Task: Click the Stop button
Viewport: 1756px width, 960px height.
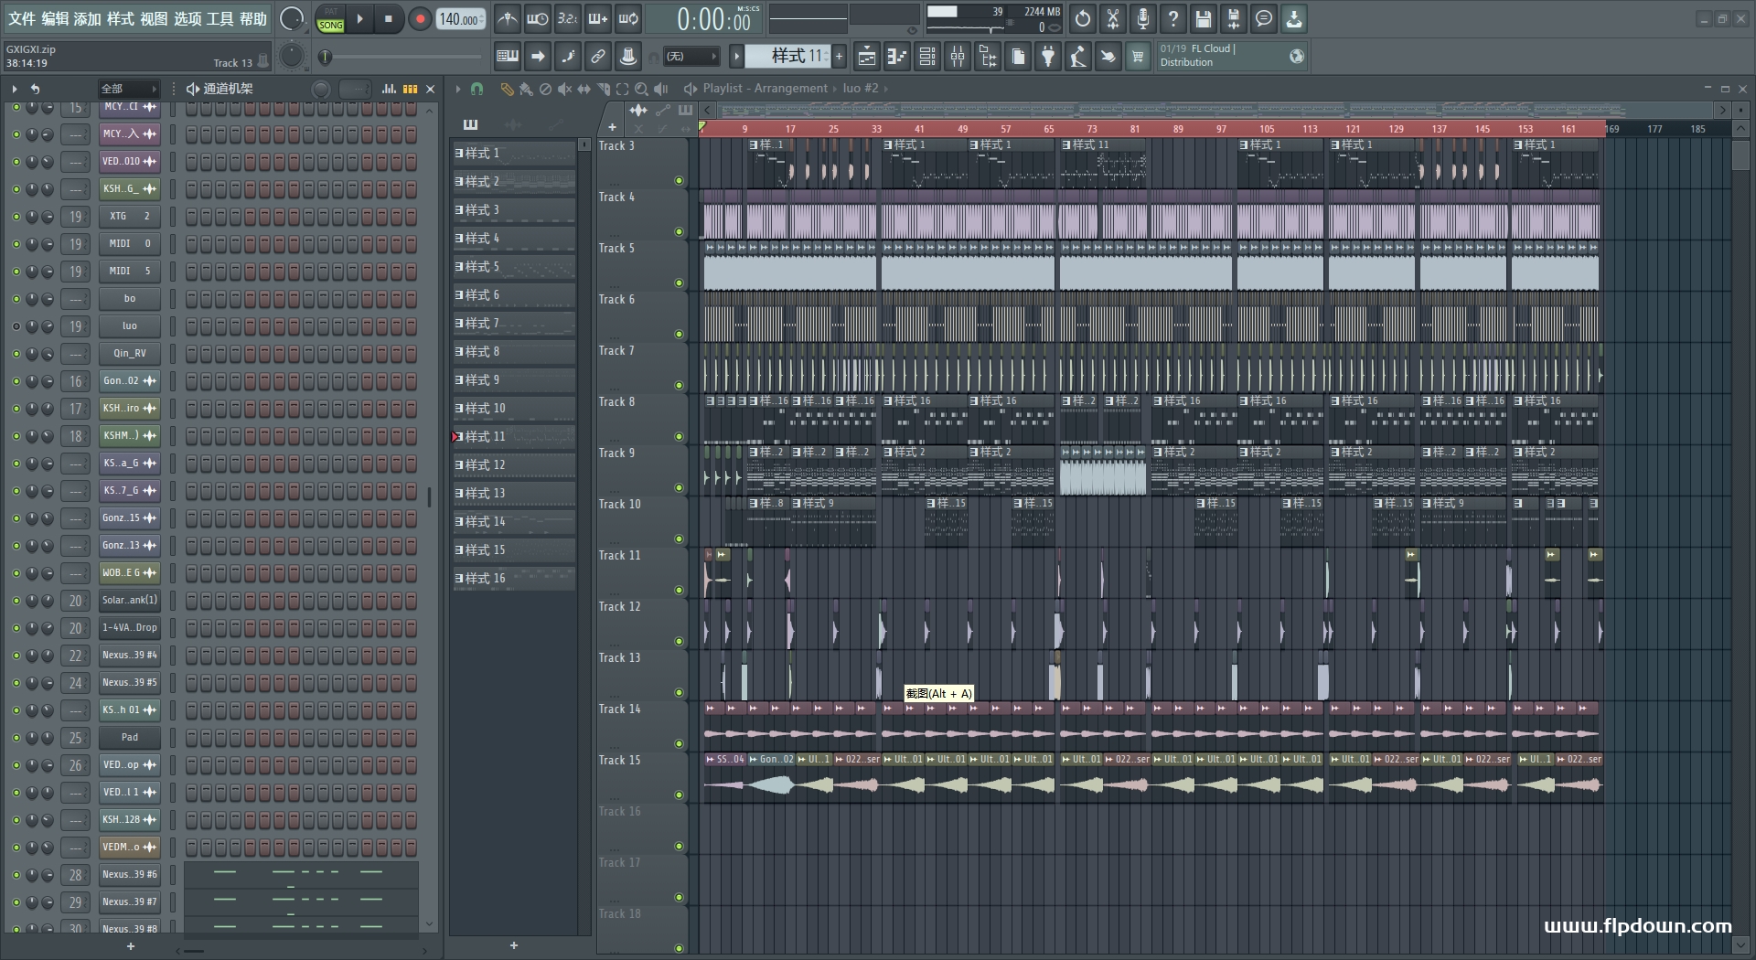Action: point(389,18)
